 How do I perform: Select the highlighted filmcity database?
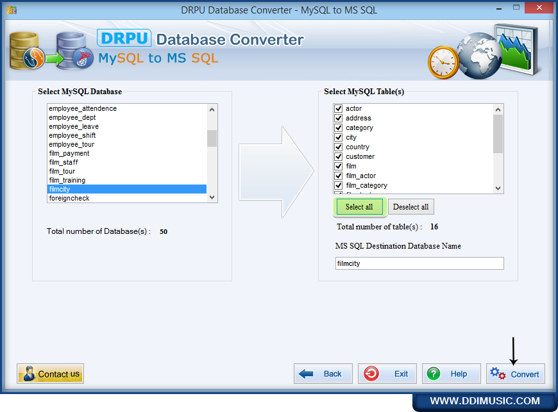click(127, 189)
